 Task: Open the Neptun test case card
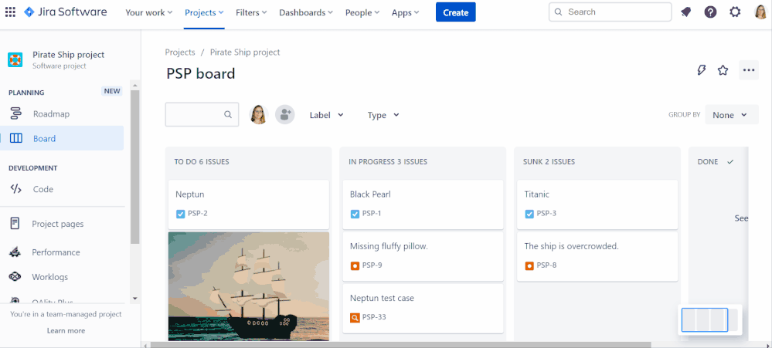423,308
